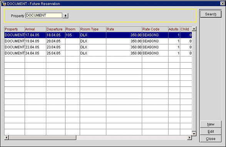Click the Rate column header
Image resolution: width=226 pixels, height=147 pixels.
pos(124,29)
